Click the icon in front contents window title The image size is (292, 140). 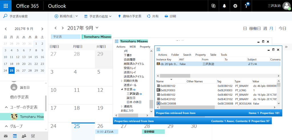point(159,49)
